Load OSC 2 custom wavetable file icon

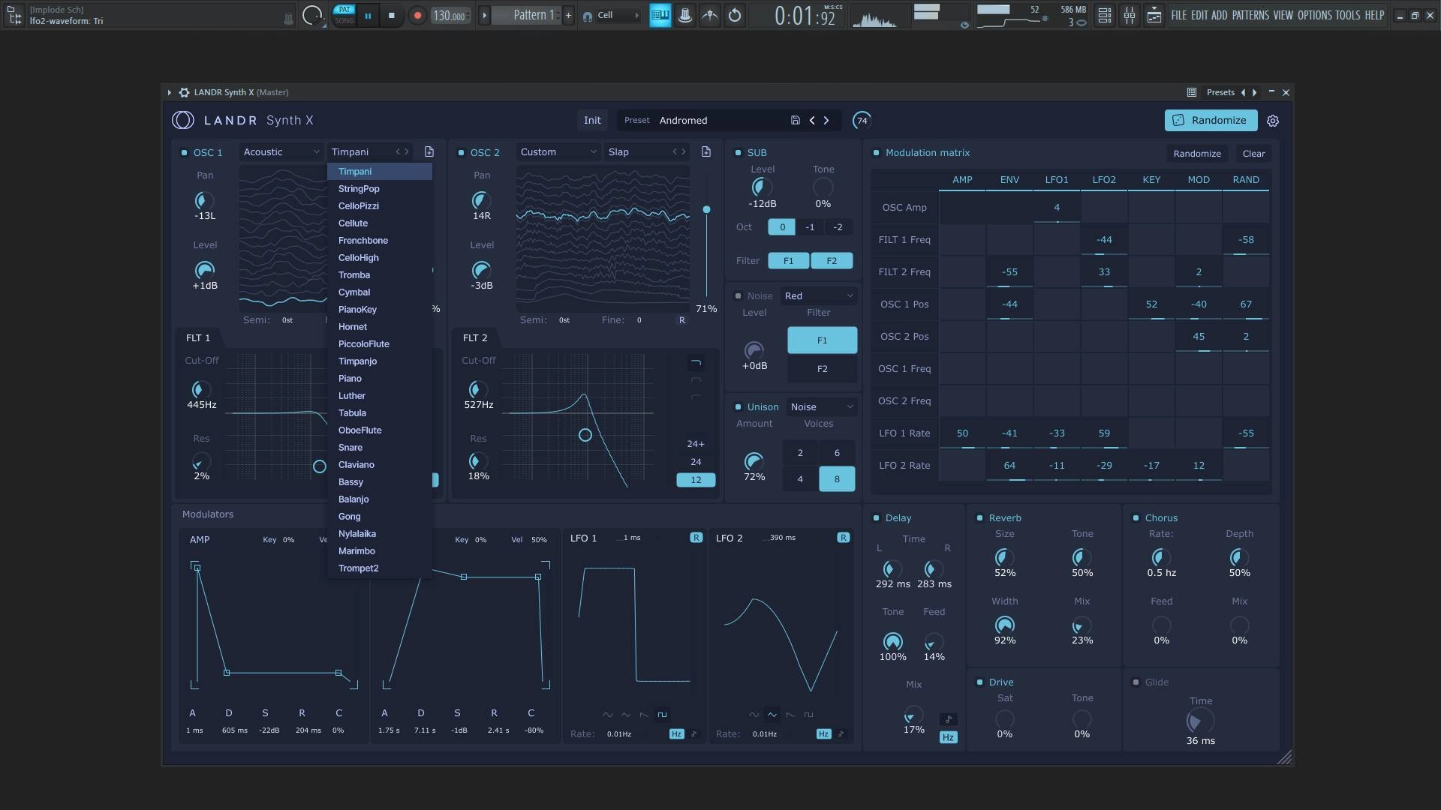[x=706, y=151]
